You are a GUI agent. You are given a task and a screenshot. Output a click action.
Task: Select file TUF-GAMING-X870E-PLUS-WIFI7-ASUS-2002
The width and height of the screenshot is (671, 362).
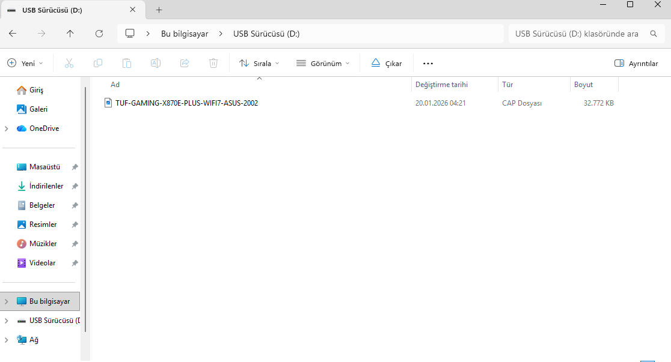pyautogui.click(x=186, y=103)
